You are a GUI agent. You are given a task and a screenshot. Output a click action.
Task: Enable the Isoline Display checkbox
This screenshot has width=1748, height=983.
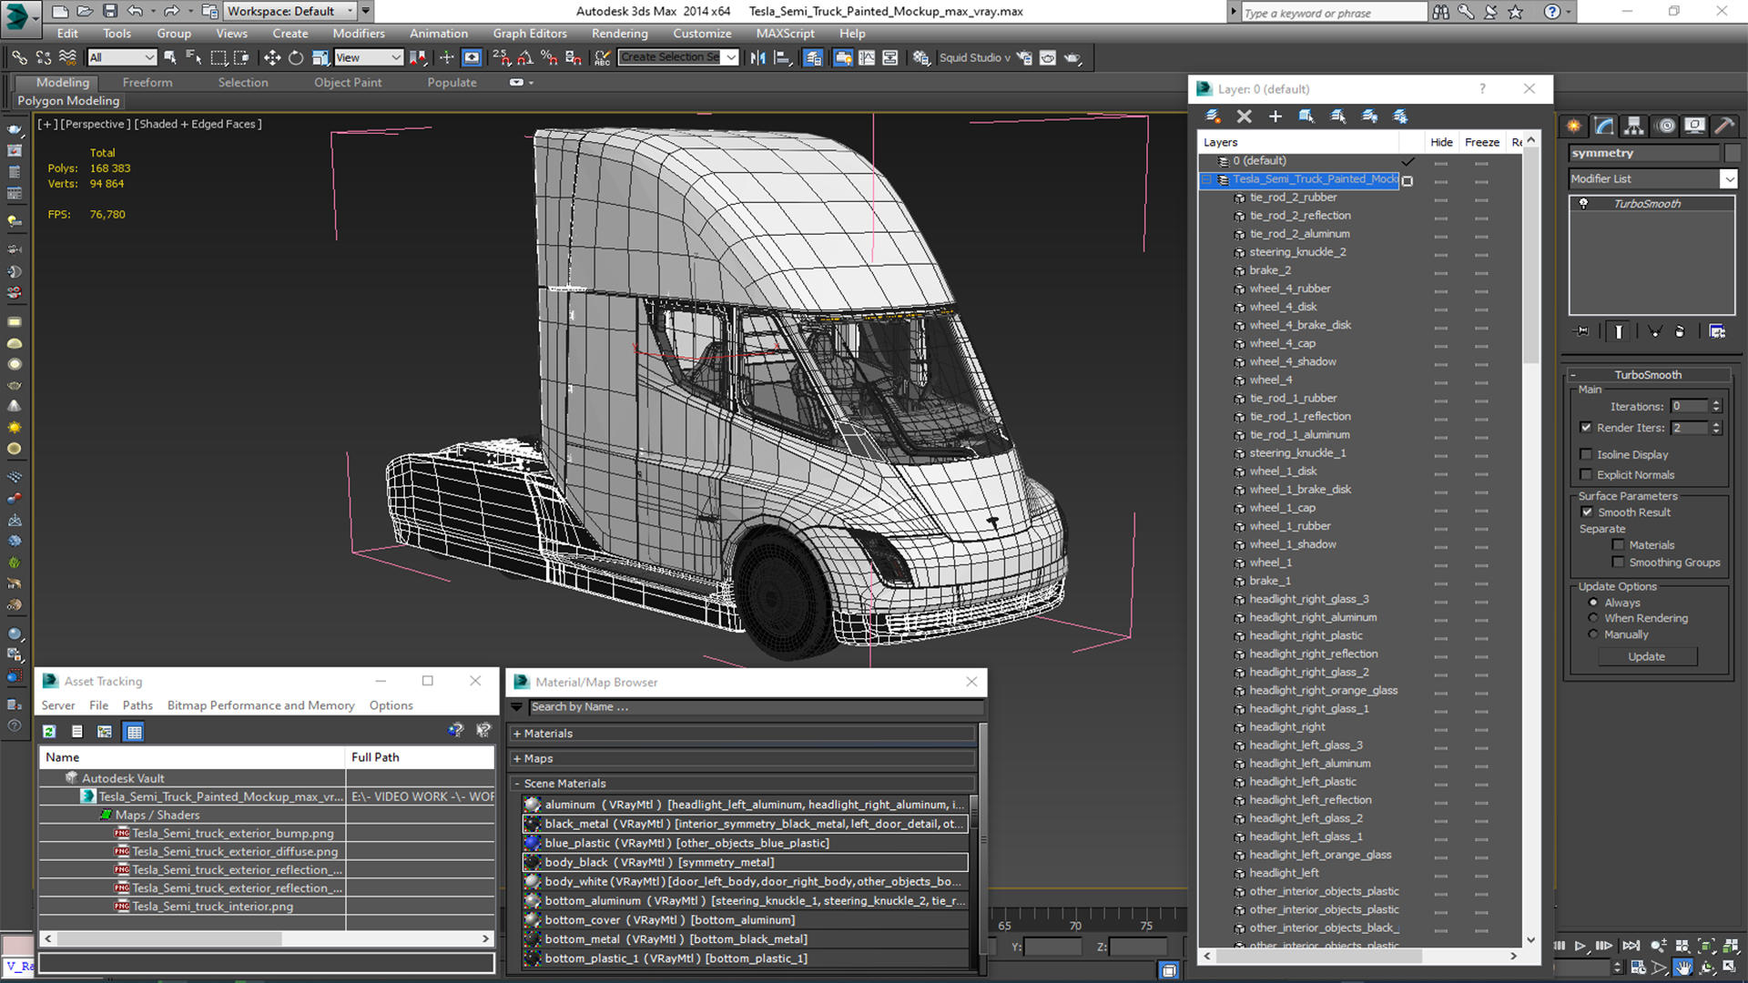point(1586,454)
